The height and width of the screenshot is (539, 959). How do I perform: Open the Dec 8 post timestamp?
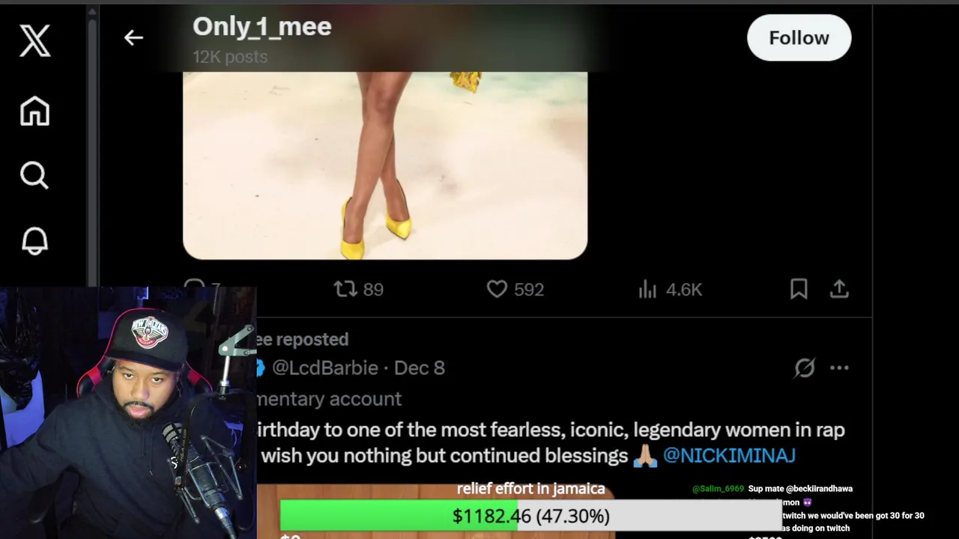point(419,368)
